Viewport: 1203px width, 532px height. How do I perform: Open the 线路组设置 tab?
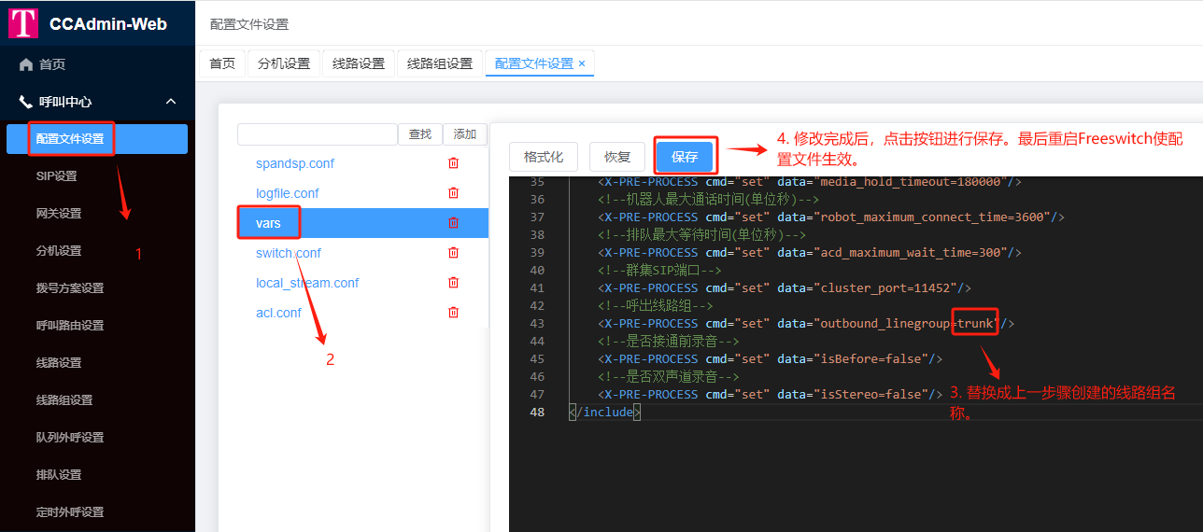tap(440, 63)
